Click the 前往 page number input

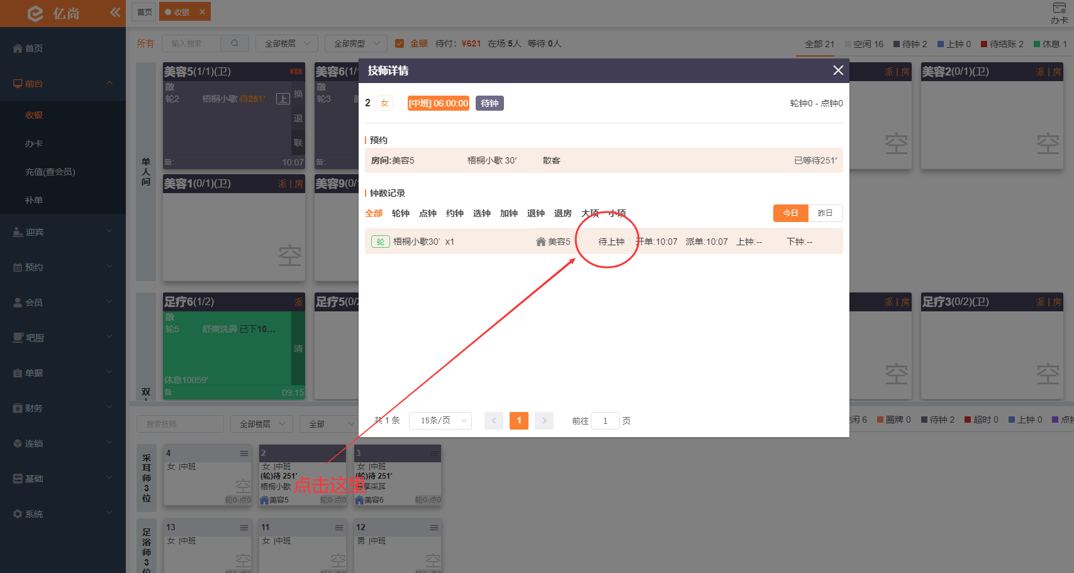pos(605,421)
